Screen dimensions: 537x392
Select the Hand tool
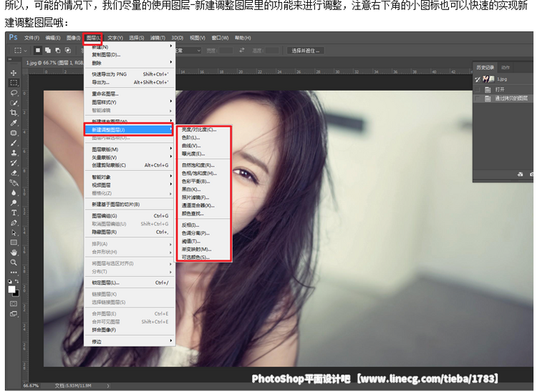pos(14,253)
